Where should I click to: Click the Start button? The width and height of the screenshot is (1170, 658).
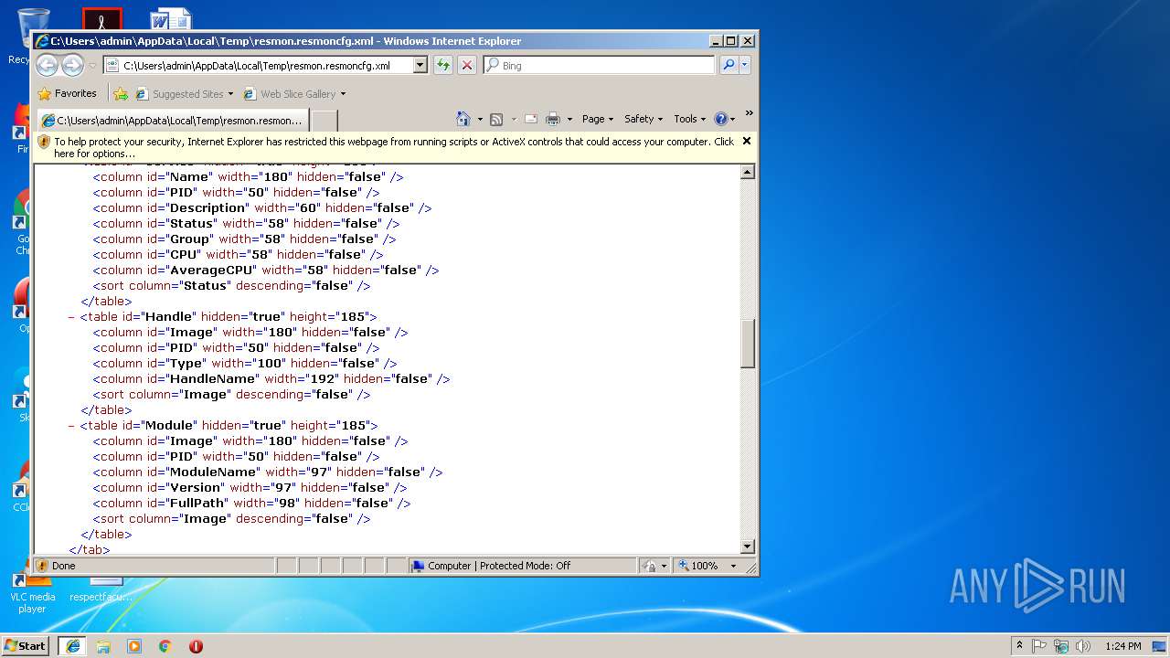[x=25, y=645]
